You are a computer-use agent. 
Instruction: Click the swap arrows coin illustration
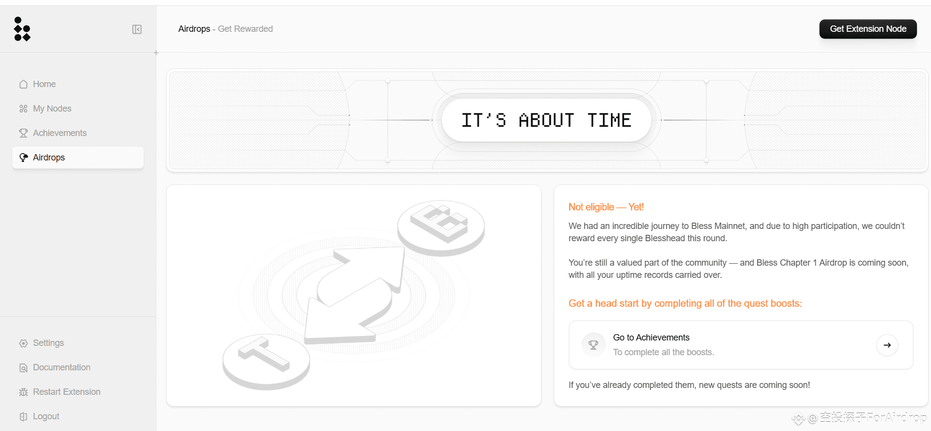(354, 295)
